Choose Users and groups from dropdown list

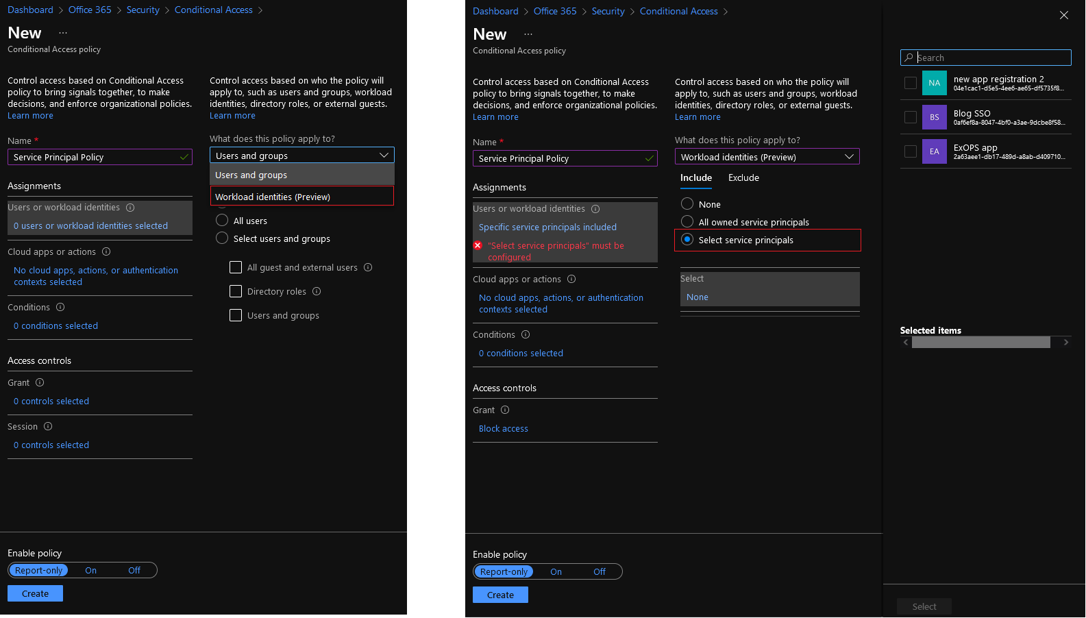302,175
